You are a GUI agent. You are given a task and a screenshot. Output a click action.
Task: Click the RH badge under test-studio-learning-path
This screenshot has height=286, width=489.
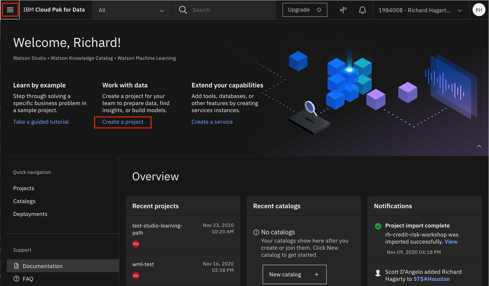(x=136, y=244)
